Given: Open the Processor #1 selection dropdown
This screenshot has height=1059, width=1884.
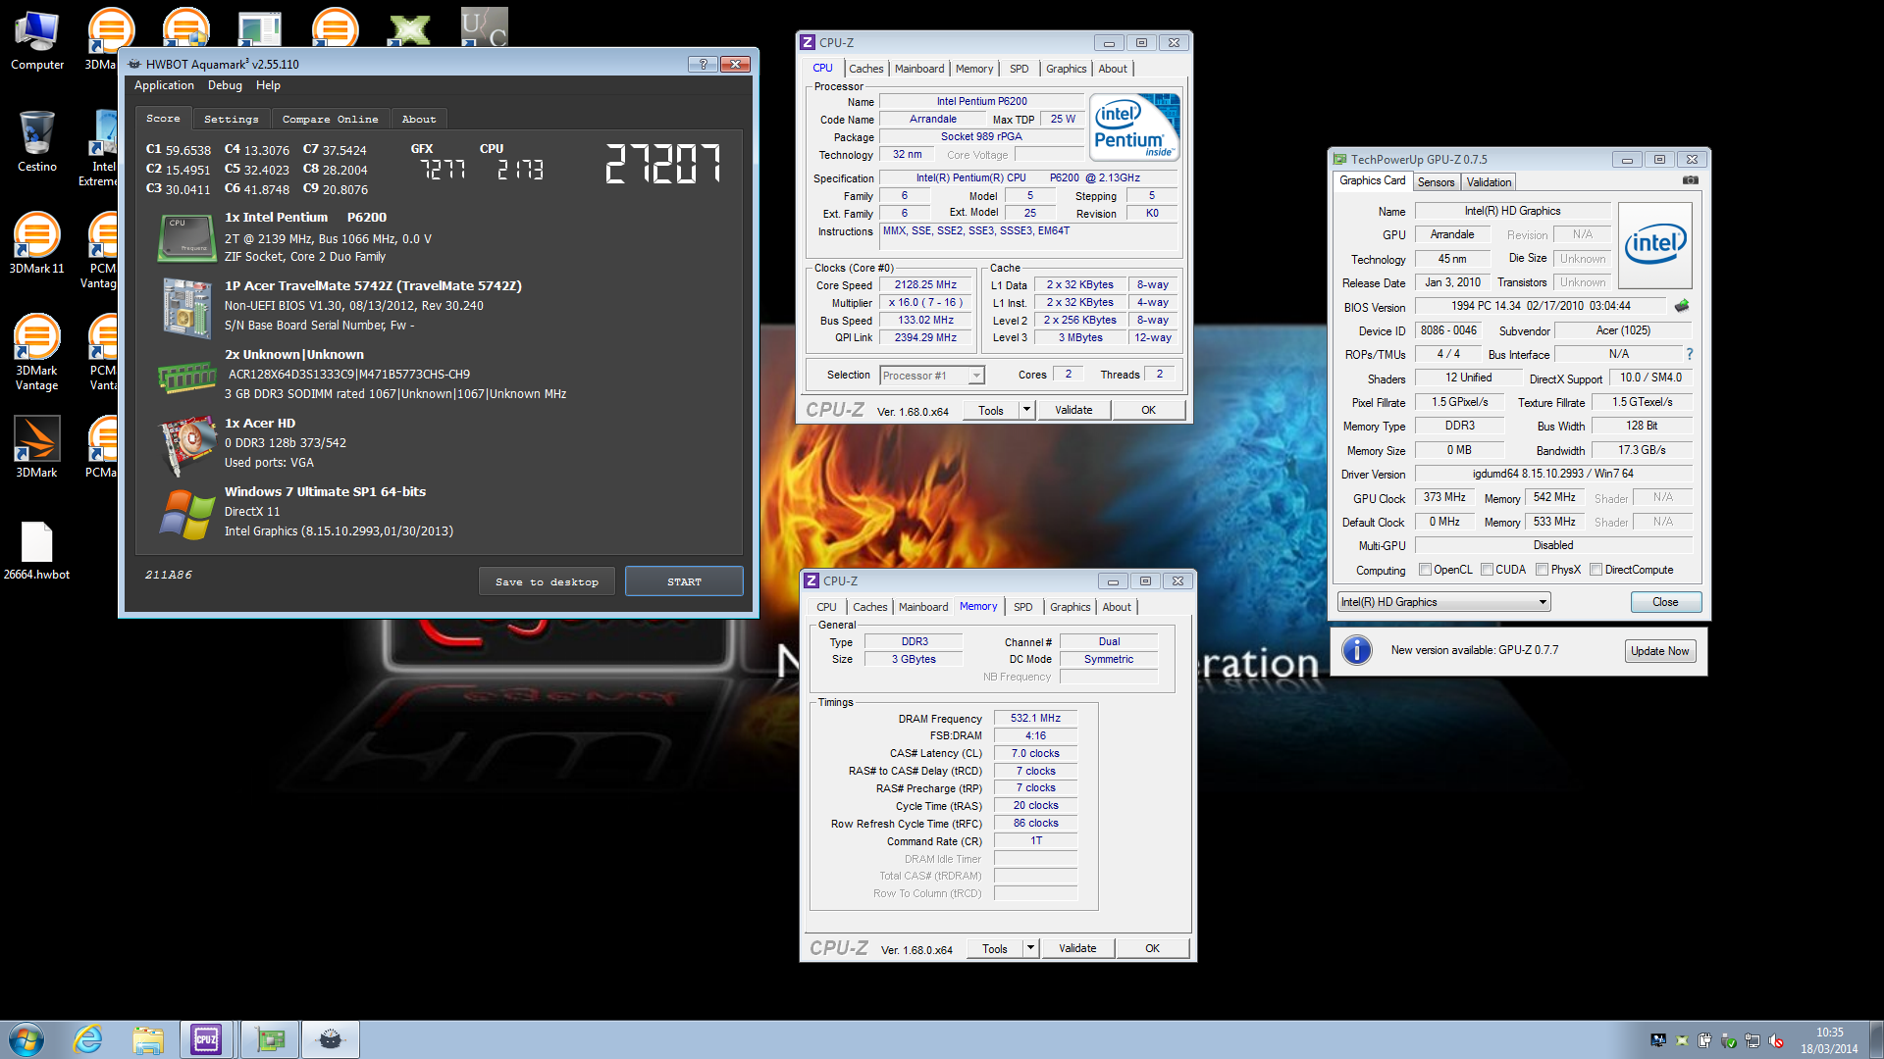Looking at the screenshot, I should pos(931,376).
